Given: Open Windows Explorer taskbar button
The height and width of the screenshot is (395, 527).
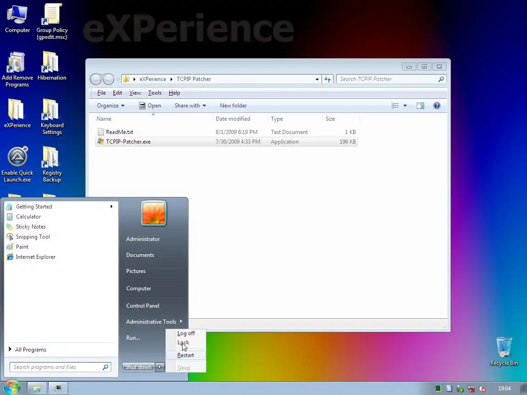Looking at the screenshot, I should (37, 388).
